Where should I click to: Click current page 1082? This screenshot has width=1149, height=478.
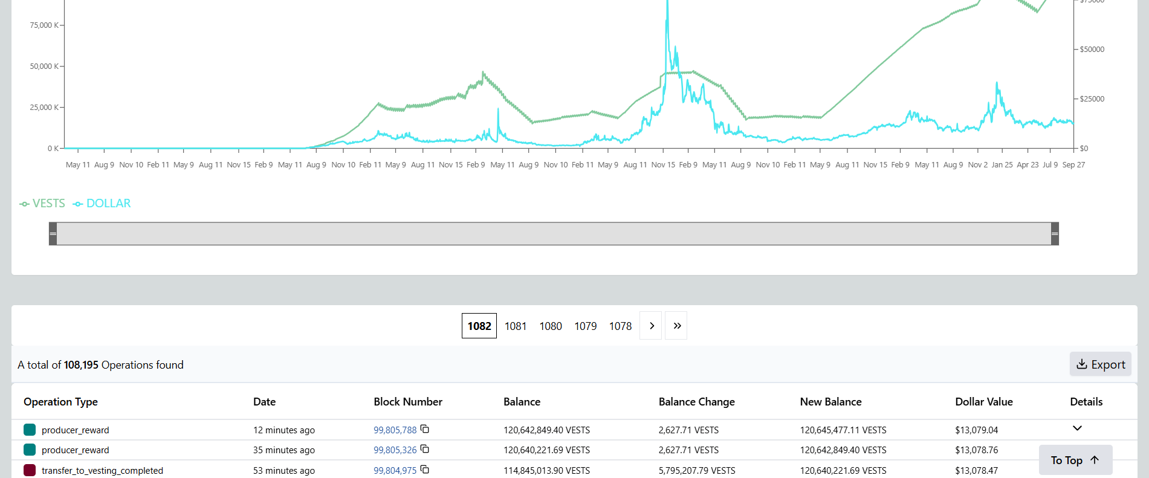tap(479, 326)
